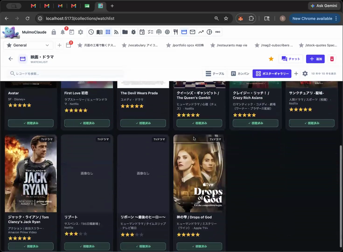Open the calendar event icon in toolbar
343x252 pixels.
[142, 32]
